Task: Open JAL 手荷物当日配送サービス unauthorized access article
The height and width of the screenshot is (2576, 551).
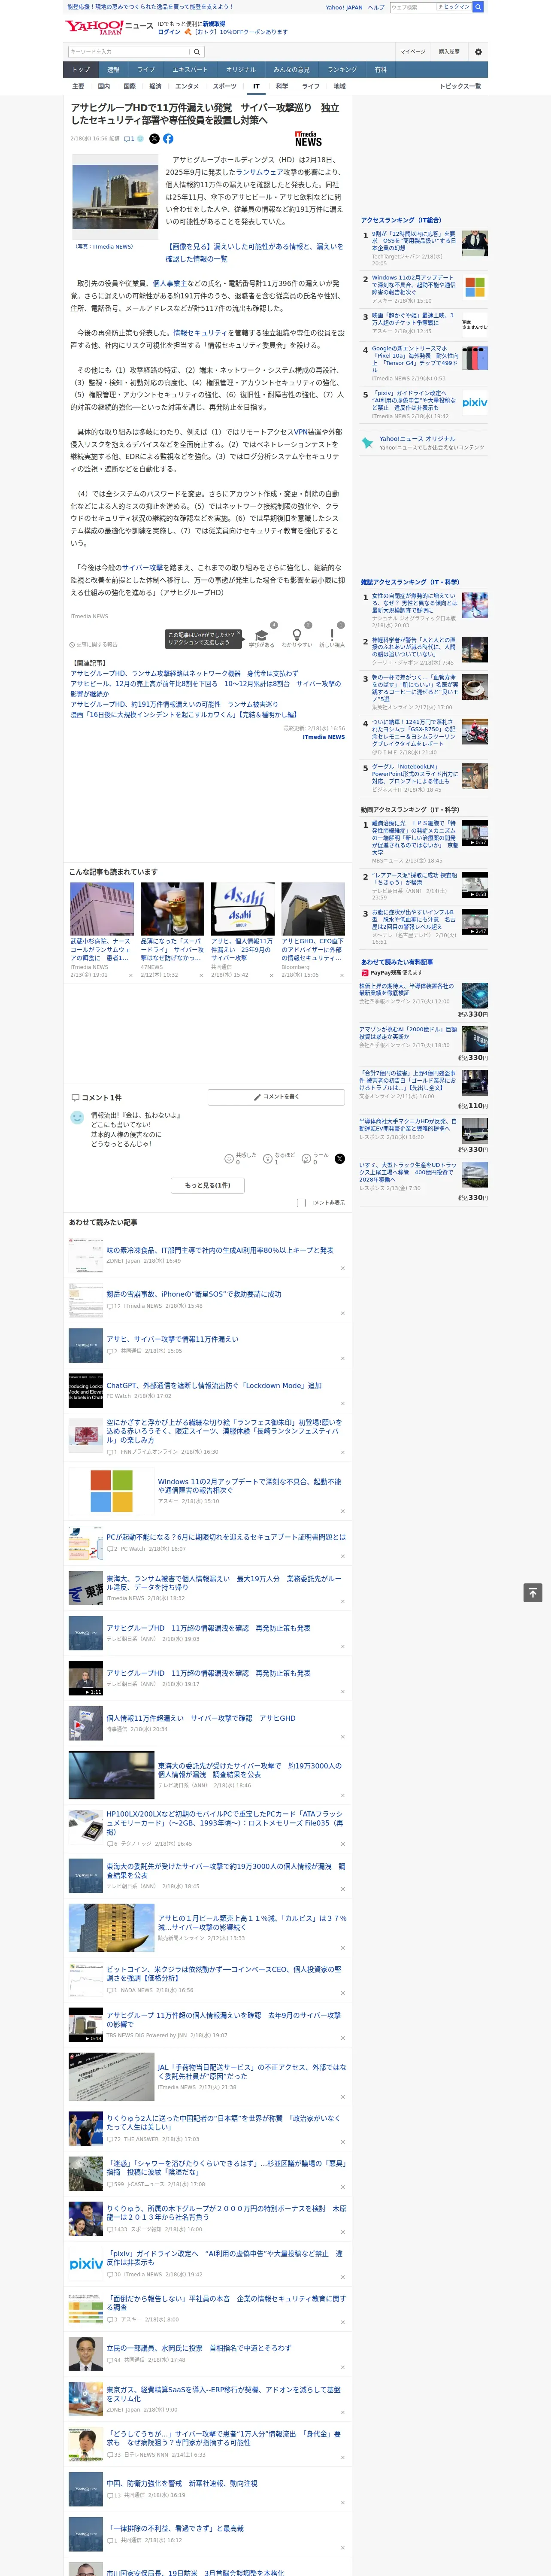Action: pos(252,2071)
